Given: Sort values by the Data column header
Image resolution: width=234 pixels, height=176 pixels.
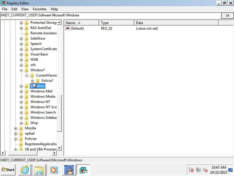Looking at the screenshot, I should click(176, 23).
